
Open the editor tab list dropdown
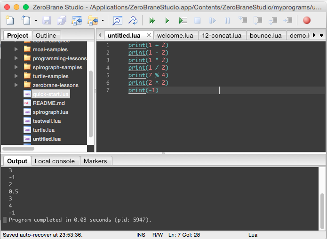[x=321, y=36]
